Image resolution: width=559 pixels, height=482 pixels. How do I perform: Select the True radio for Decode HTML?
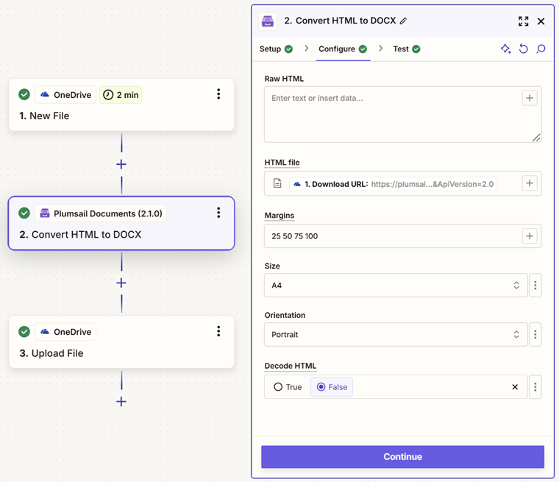click(x=288, y=387)
